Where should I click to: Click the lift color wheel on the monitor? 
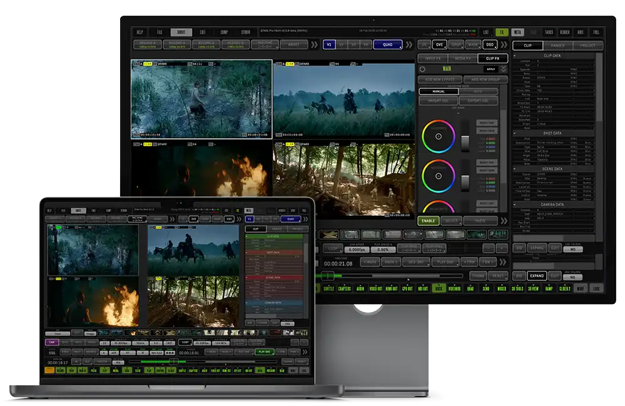(438, 136)
